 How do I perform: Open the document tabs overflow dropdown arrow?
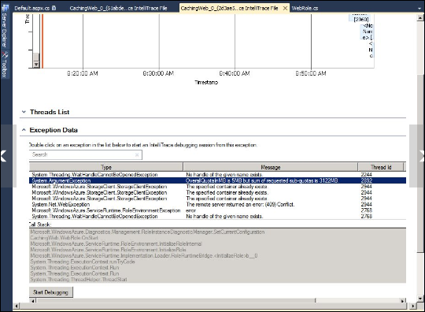419,9
